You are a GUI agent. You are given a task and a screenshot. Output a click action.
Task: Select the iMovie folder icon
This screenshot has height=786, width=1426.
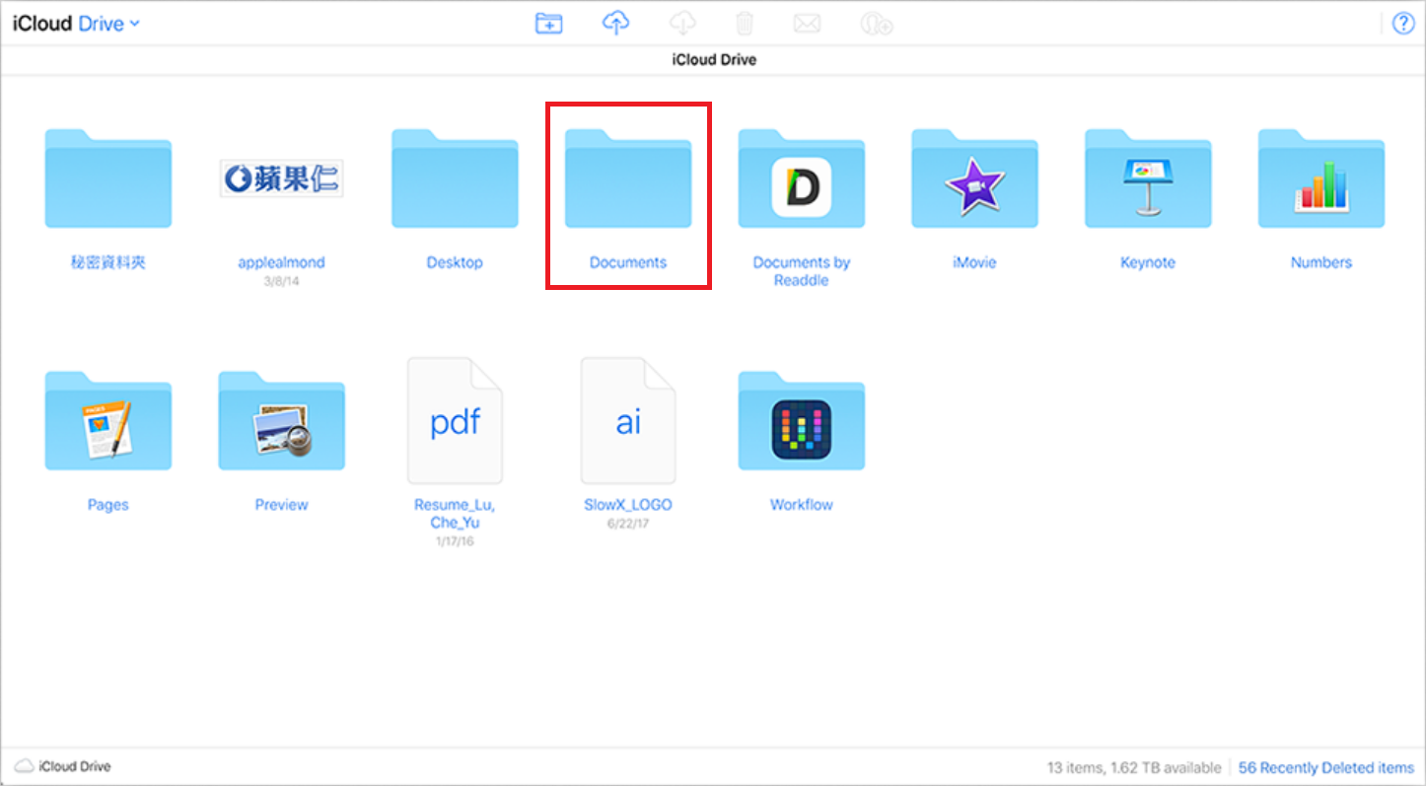click(974, 179)
